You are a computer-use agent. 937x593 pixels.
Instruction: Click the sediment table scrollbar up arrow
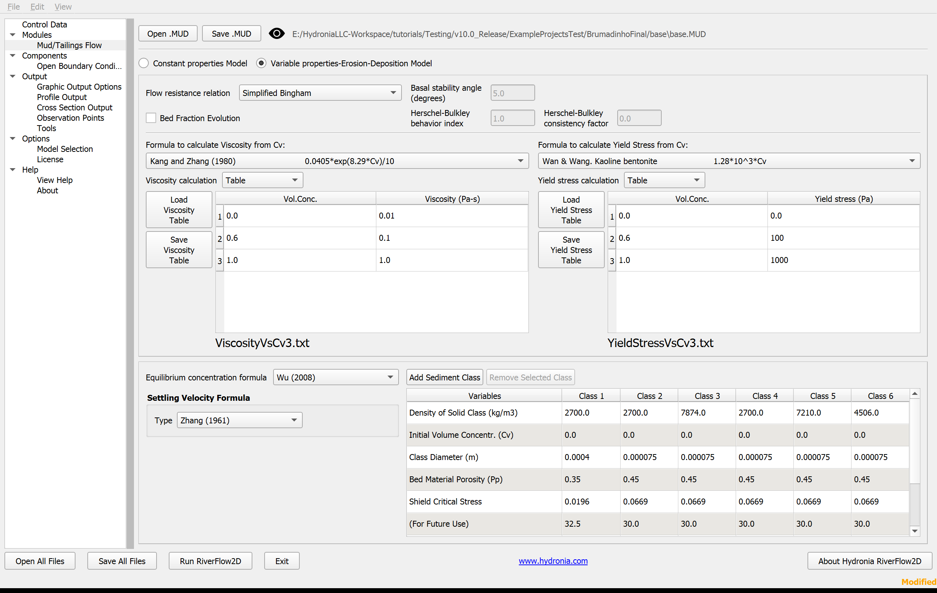pyautogui.click(x=915, y=394)
